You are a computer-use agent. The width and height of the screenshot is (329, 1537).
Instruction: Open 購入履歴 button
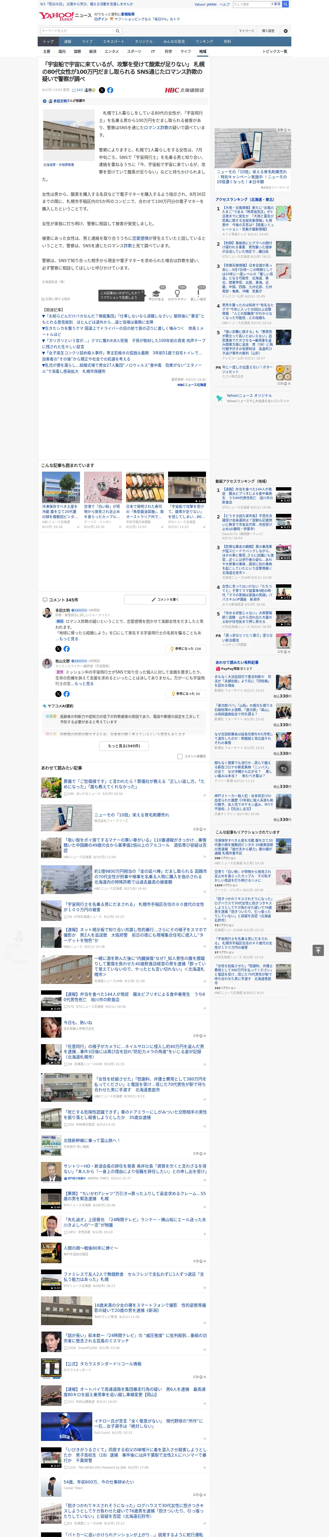[268, 31]
